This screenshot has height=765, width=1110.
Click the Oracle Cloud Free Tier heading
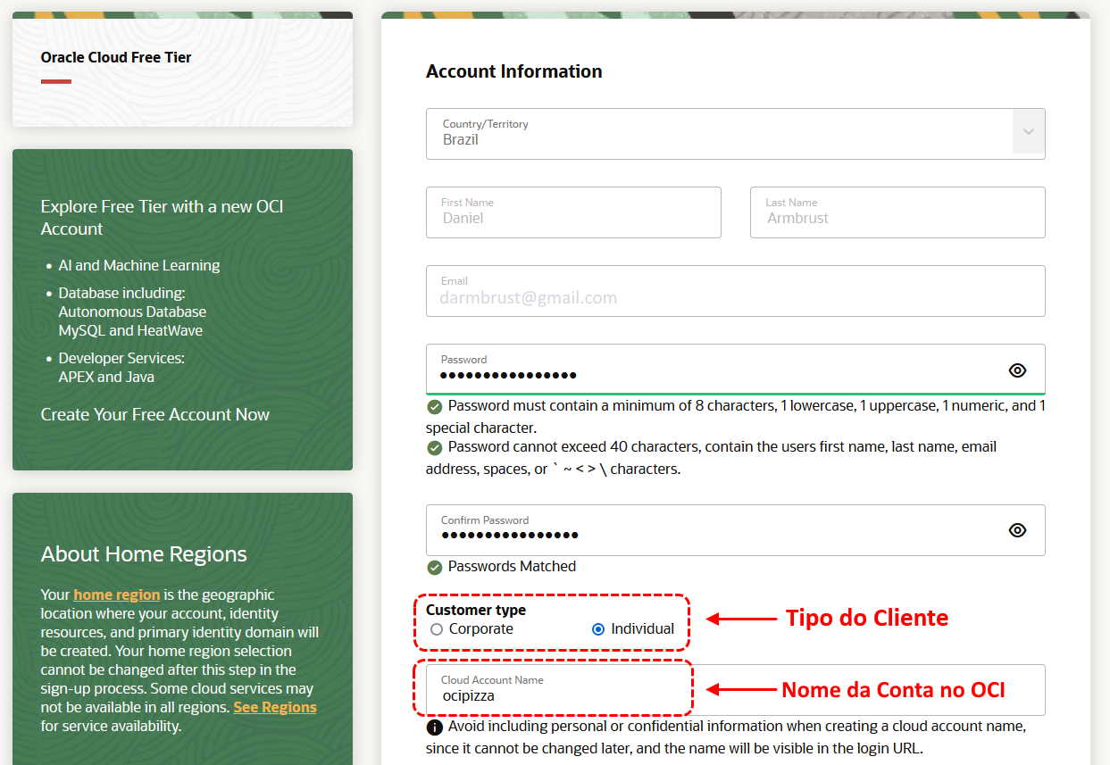(x=116, y=57)
